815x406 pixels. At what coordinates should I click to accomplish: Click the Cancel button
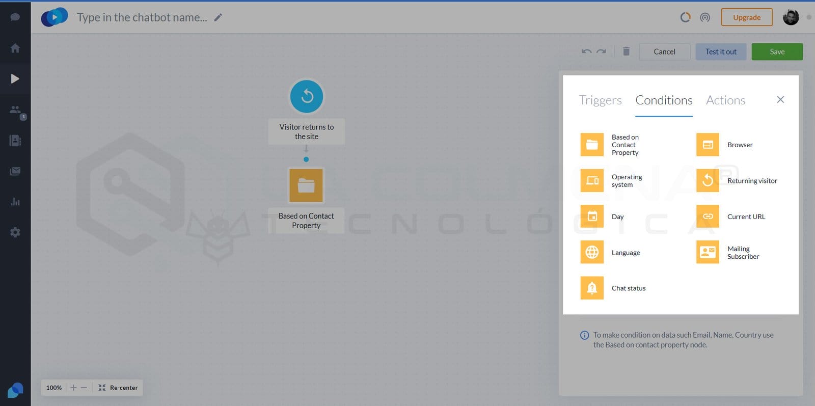pos(664,51)
